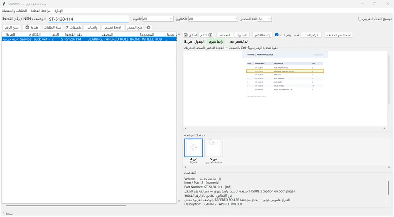394x217 pixels.
Task: Click the 'FRONT WHEEL HUB' group cell
Action: pos(146,39)
